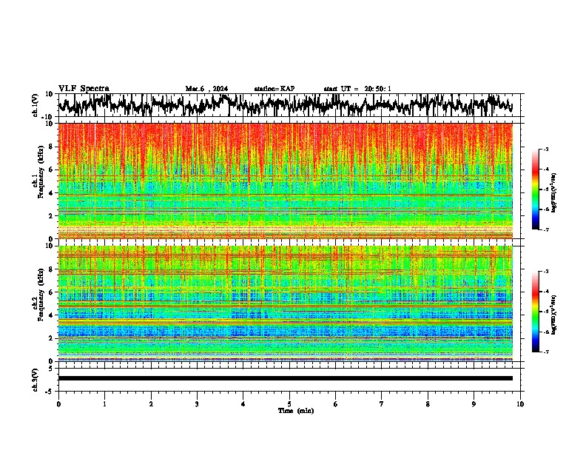Select the "ch.1(V)" axis label
The width and height of the screenshot is (586, 453).
pos(36,105)
